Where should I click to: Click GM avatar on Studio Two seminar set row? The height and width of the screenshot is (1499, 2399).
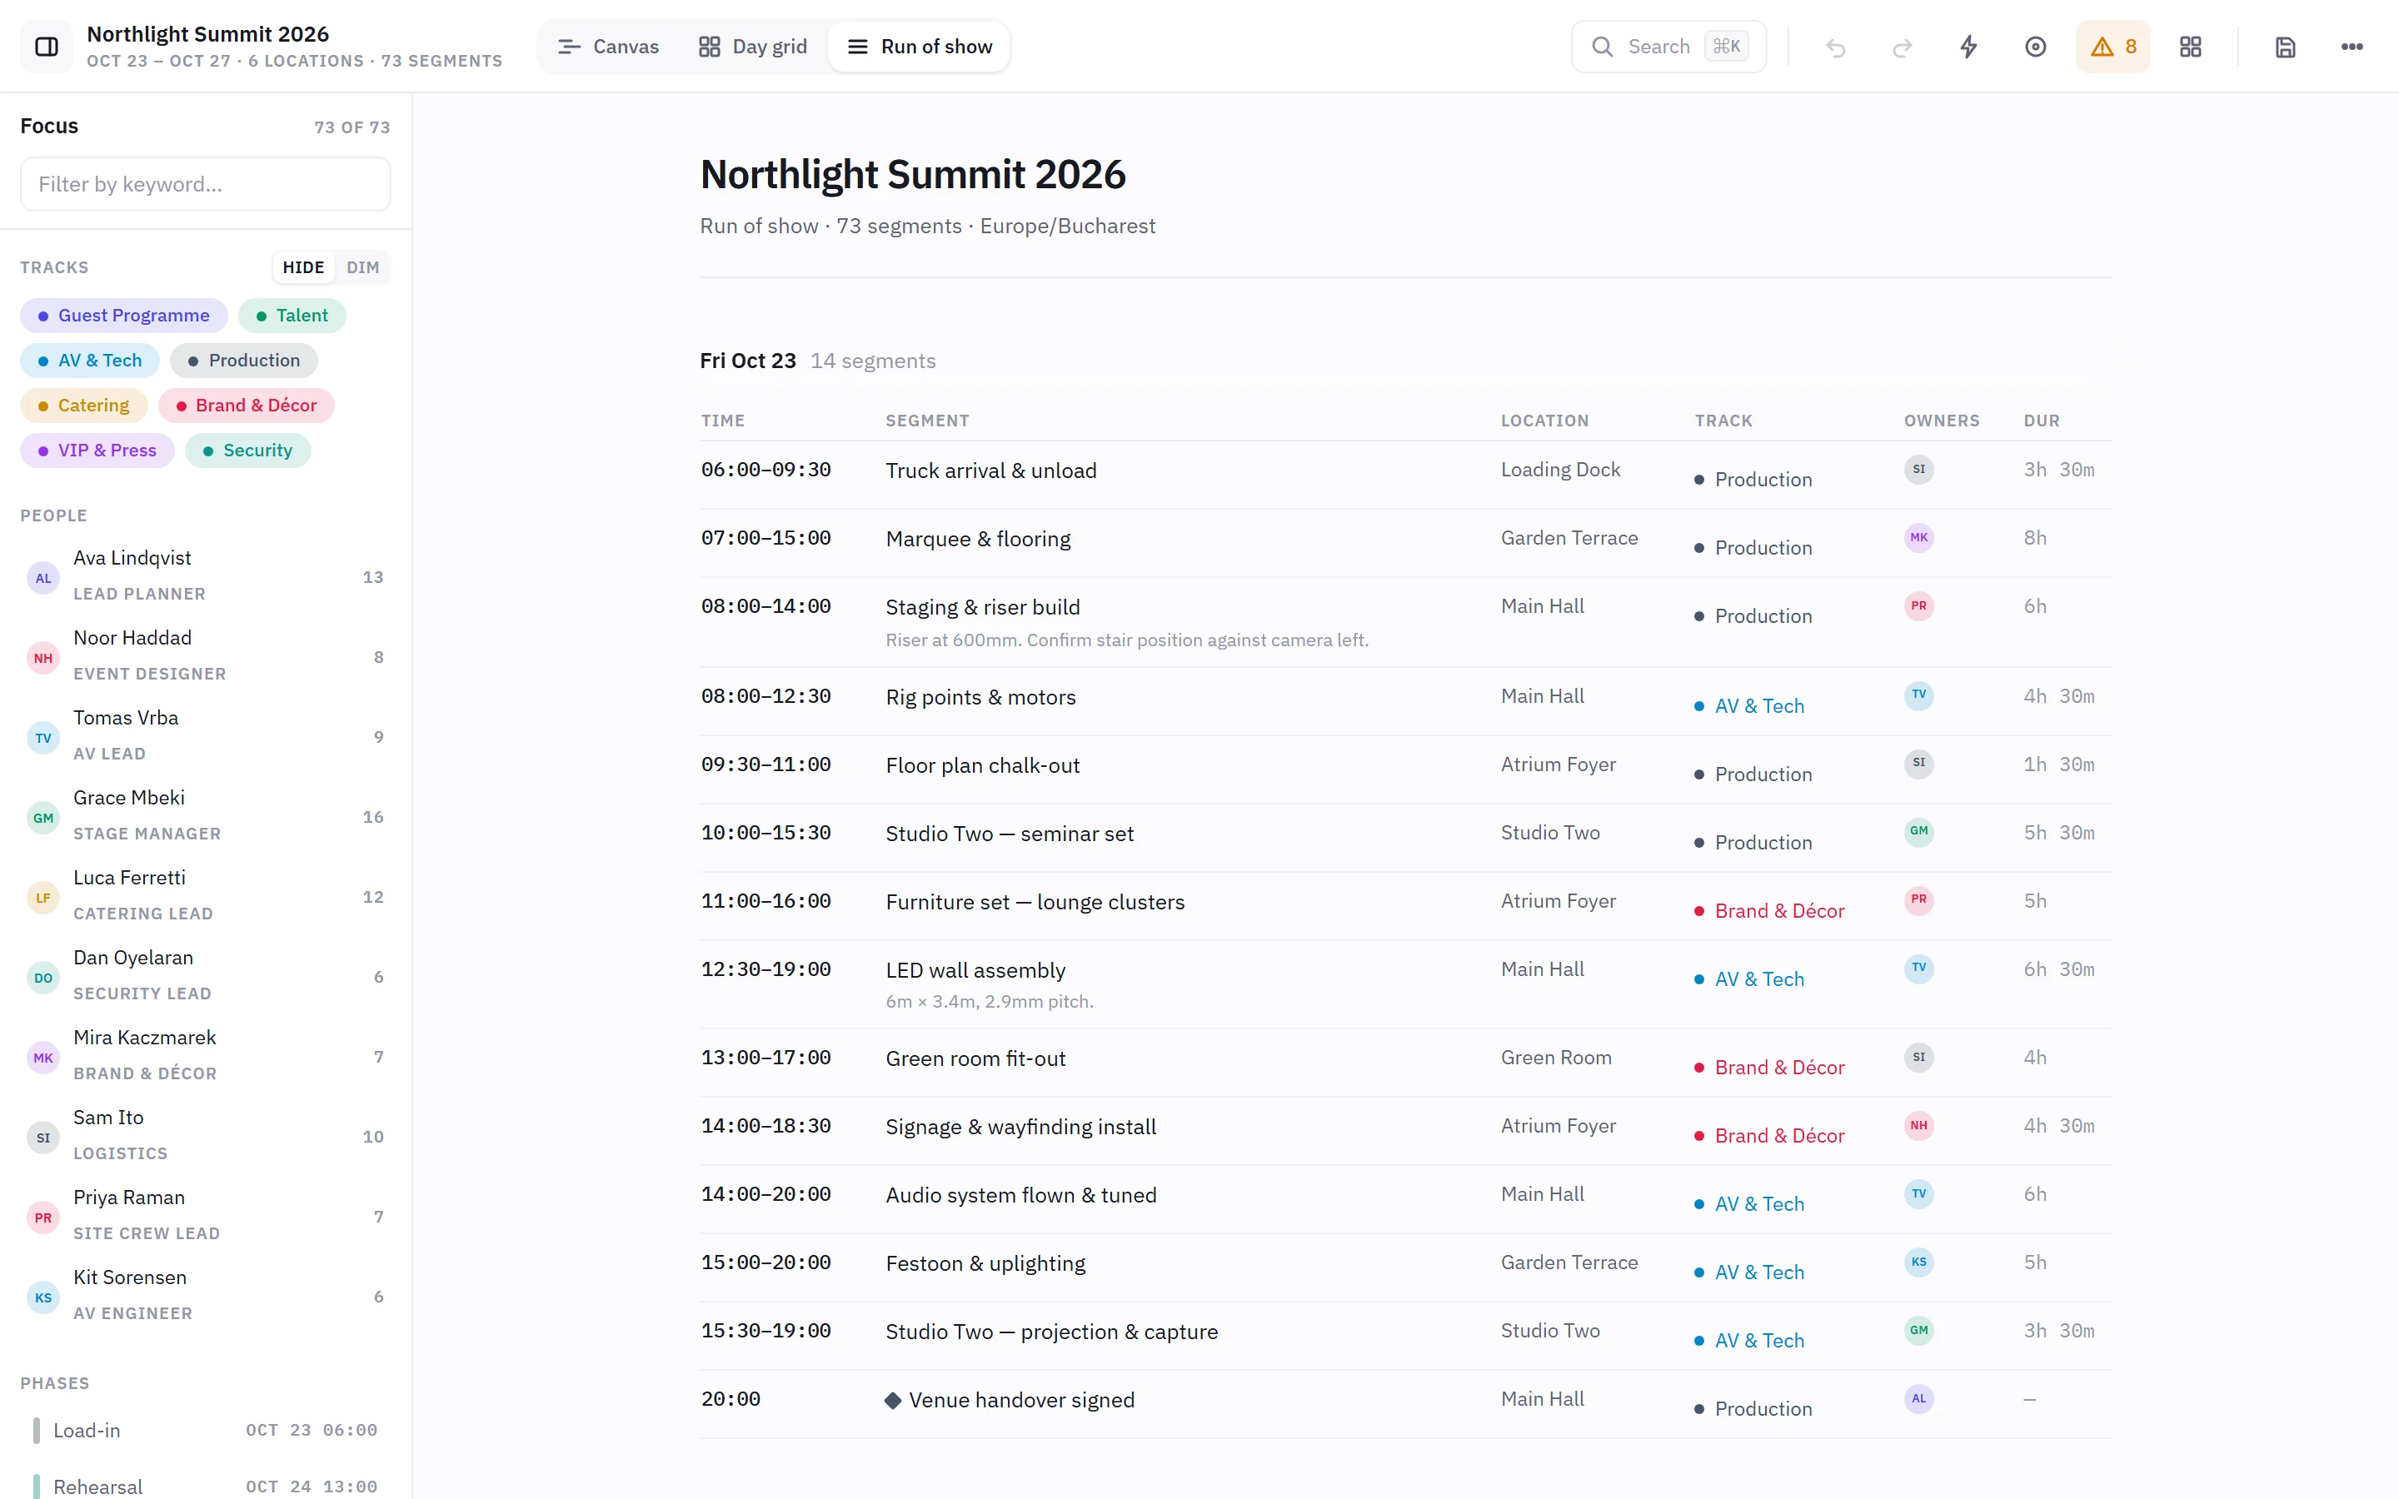coord(1919,832)
